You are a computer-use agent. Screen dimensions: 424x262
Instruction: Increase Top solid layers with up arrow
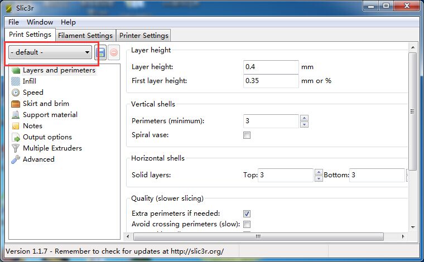click(x=319, y=172)
